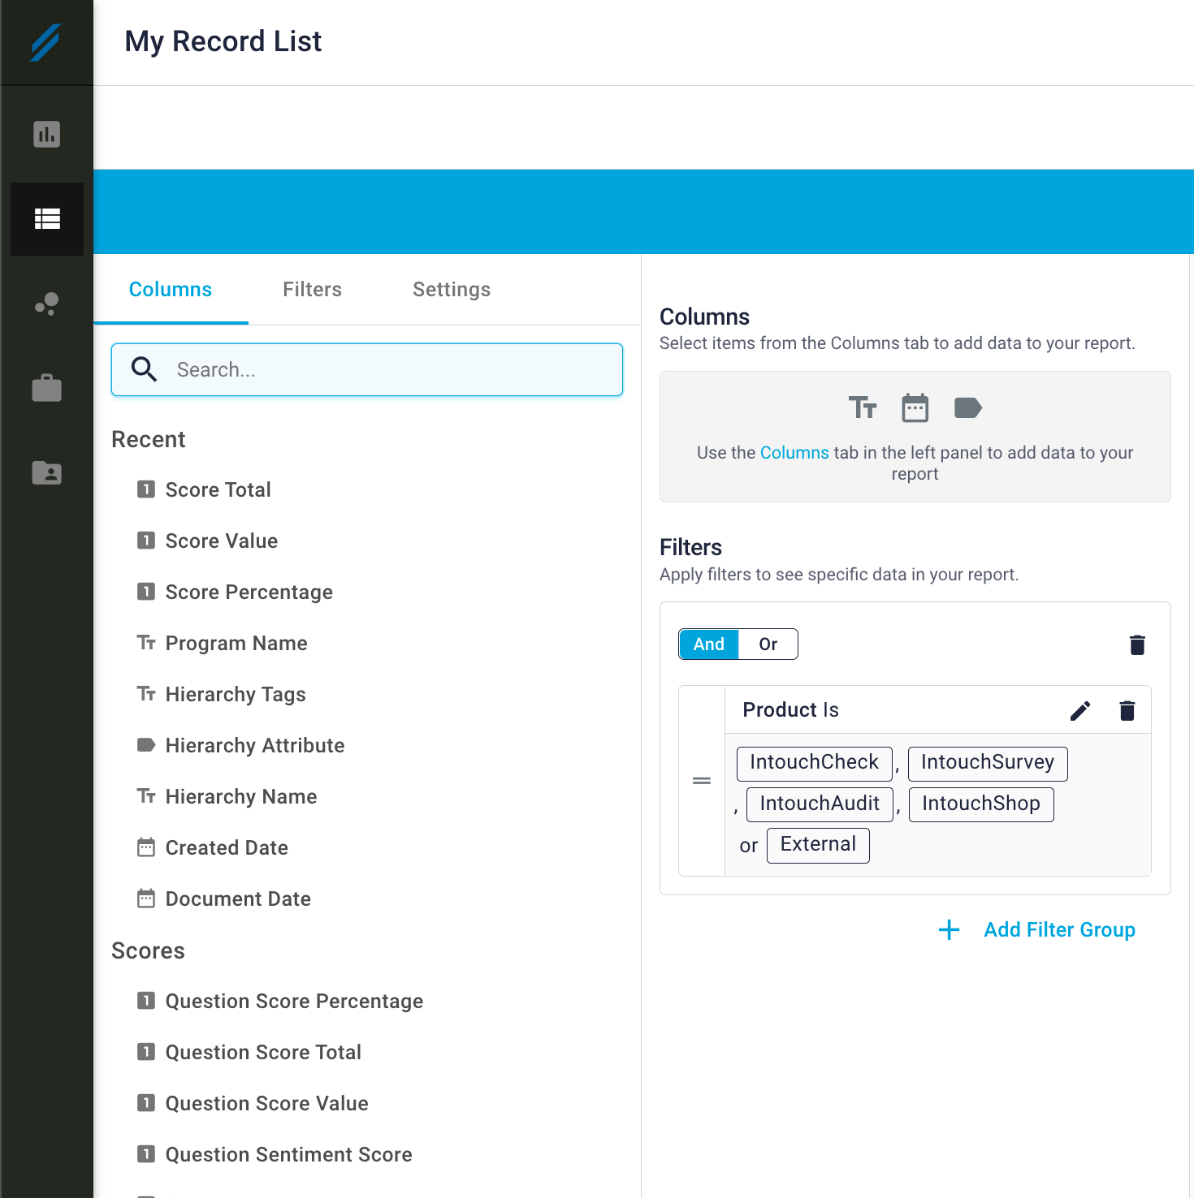The height and width of the screenshot is (1198, 1194).
Task: Click the drag handle beside Product filter
Action: point(702,781)
